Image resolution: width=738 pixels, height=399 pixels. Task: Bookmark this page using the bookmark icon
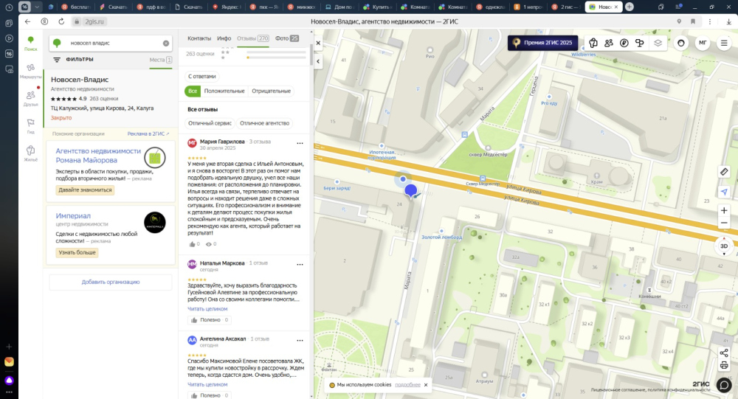tap(693, 21)
